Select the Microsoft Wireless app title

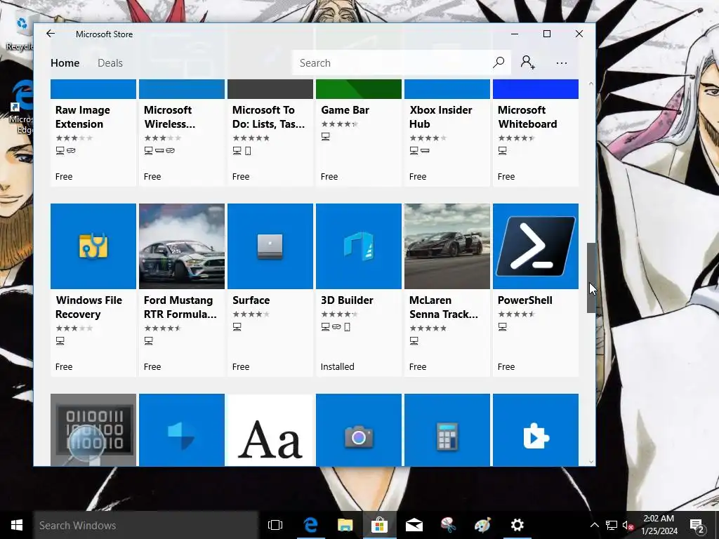coord(169,117)
